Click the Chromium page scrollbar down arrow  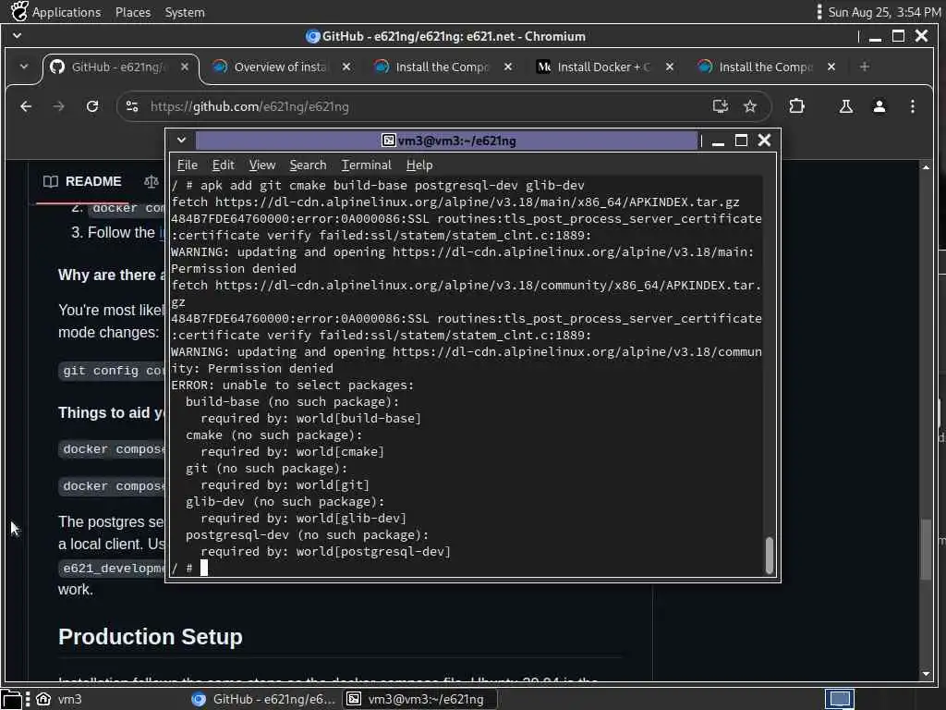926,674
